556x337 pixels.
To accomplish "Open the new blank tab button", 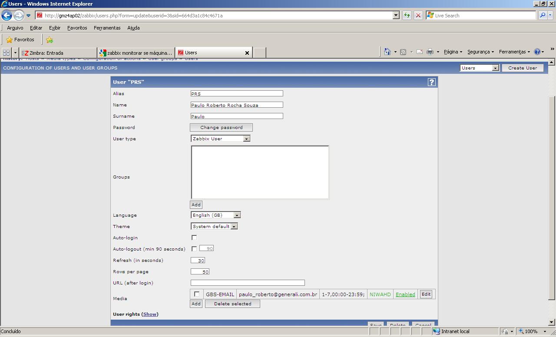I will pos(259,53).
